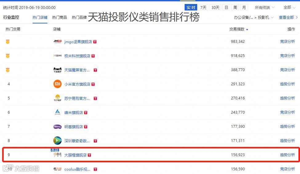300x174 pixels.
Task: Sort by 交易指数 column arrow
Action: (x=247, y=30)
